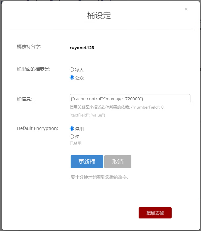Screen dimensions: 201x231
Task: Click the 桶设定 dialog title
Action: tap(99, 16)
